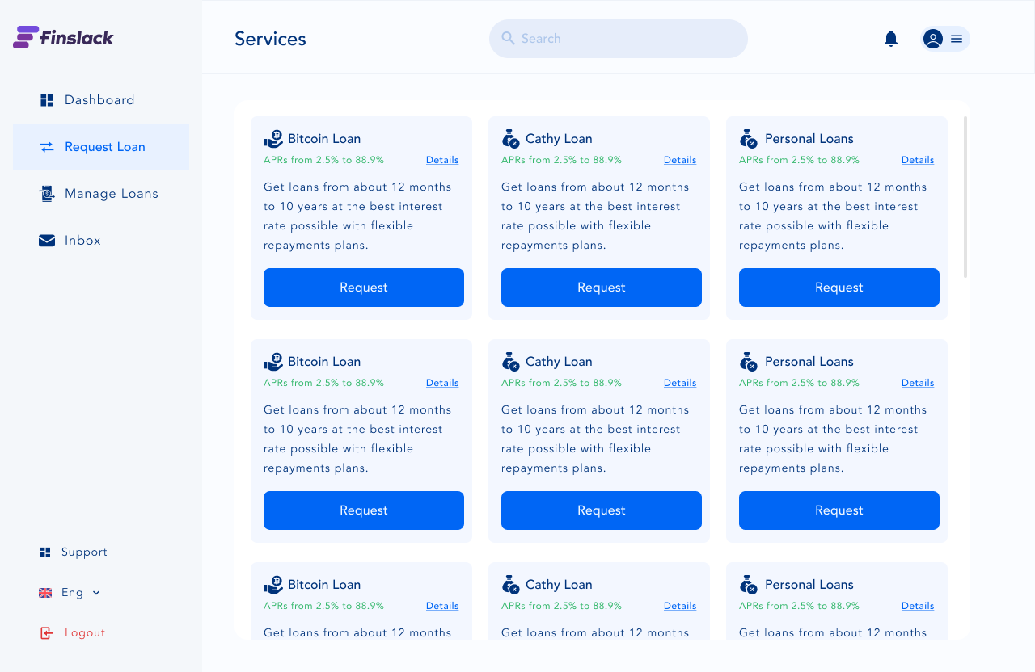Screen dimensions: 1035x672
Task: Click the Inbox envelope icon
Action: tap(47, 241)
